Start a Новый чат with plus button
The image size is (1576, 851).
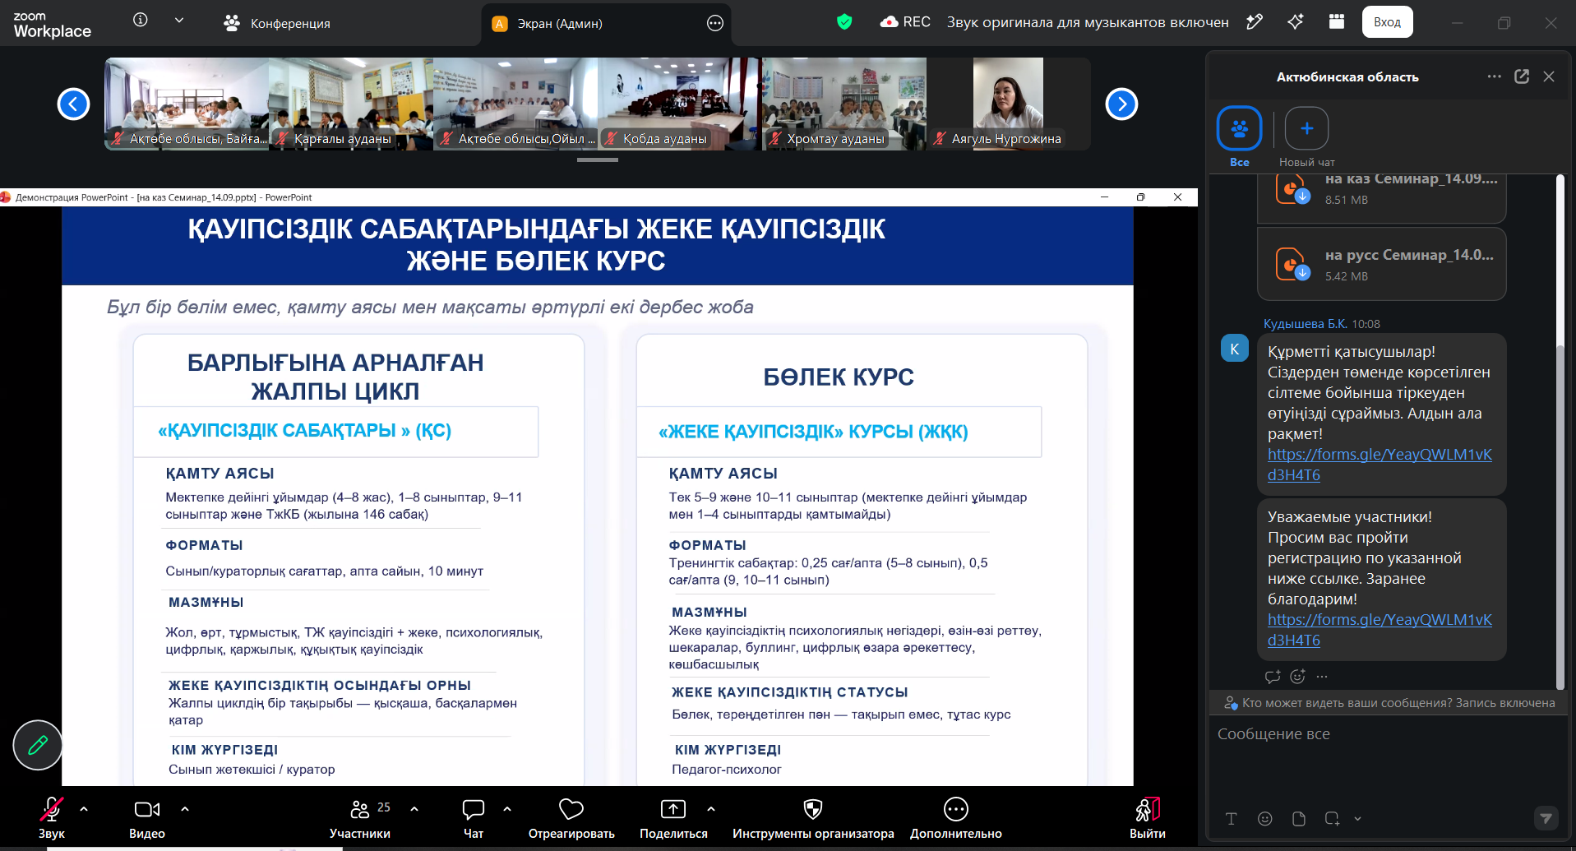coord(1306,128)
